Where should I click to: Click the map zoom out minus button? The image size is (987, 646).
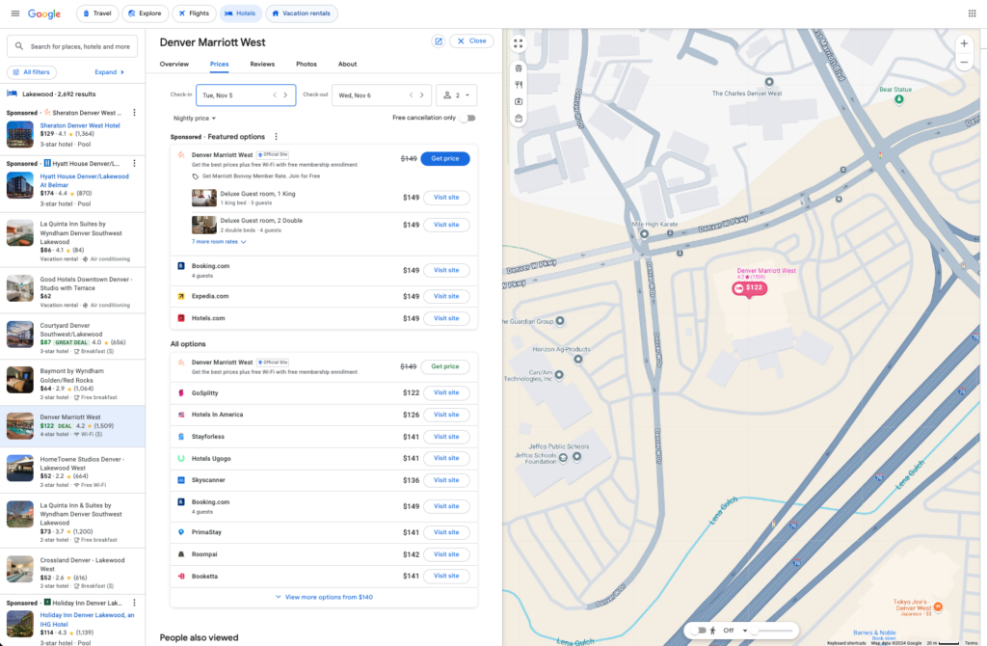pos(964,62)
